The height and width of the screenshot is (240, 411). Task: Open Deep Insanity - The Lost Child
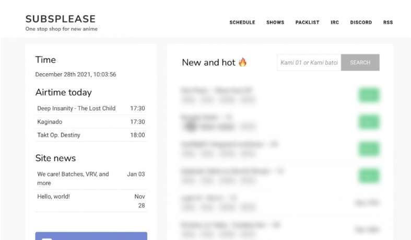click(x=76, y=108)
